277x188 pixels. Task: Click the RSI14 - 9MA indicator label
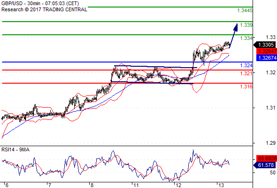tap(15, 149)
